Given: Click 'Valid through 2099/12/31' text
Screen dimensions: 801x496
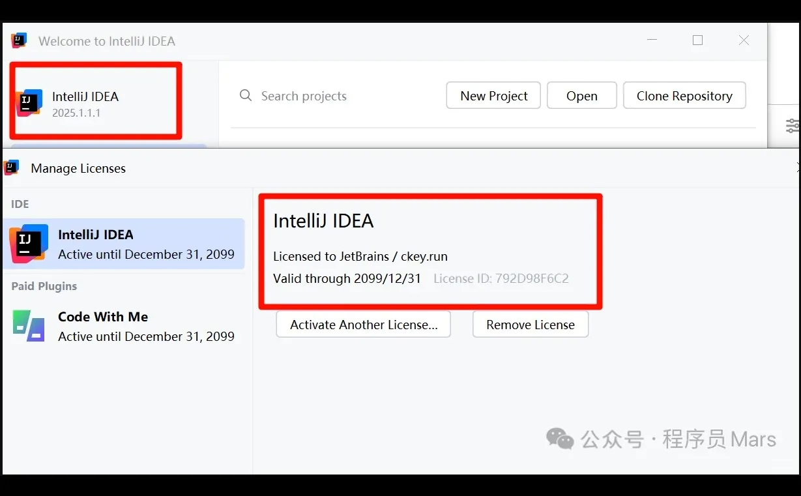Looking at the screenshot, I should coord(347,279).
